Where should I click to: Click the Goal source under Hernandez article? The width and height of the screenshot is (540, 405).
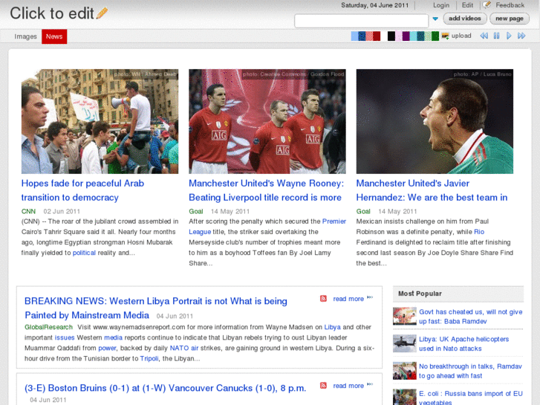[363, 211]
